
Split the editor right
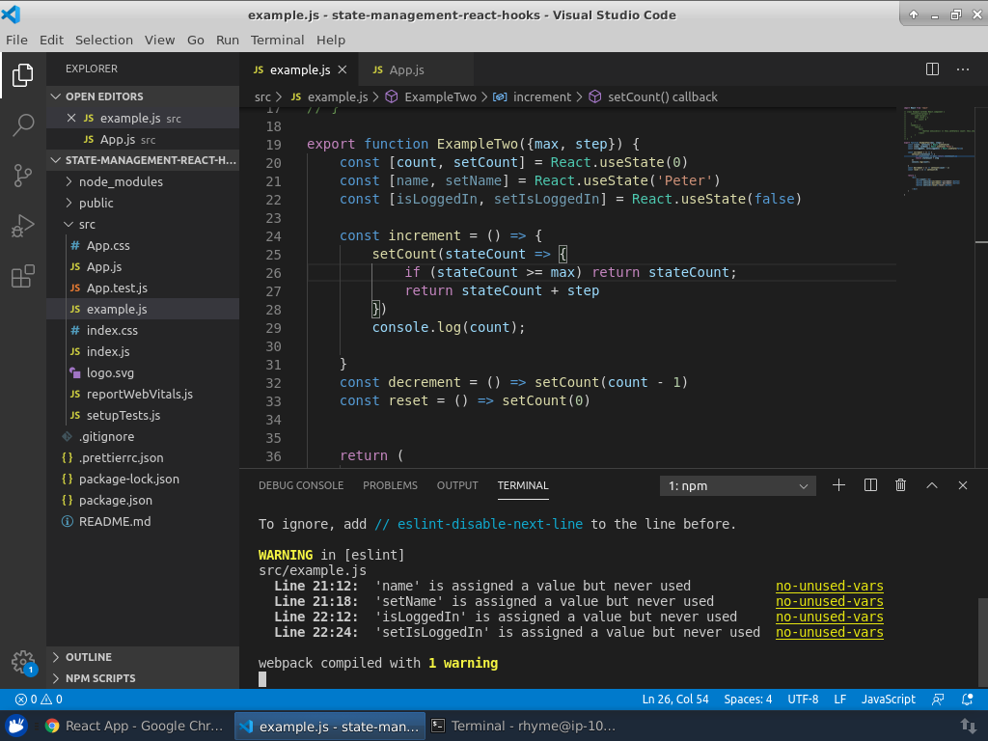932,69
